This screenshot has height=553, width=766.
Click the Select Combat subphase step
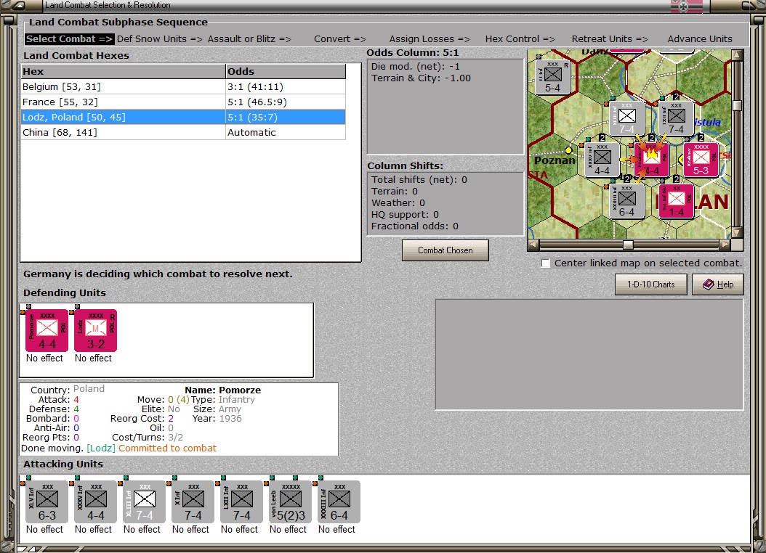click(69, 39)
